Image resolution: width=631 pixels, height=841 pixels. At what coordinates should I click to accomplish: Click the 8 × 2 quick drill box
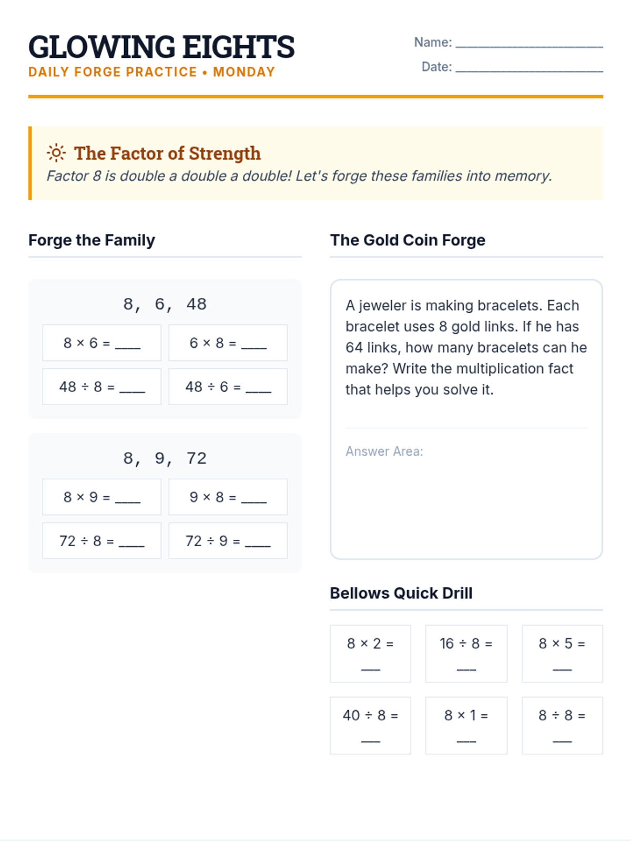(x=370, y=653)
